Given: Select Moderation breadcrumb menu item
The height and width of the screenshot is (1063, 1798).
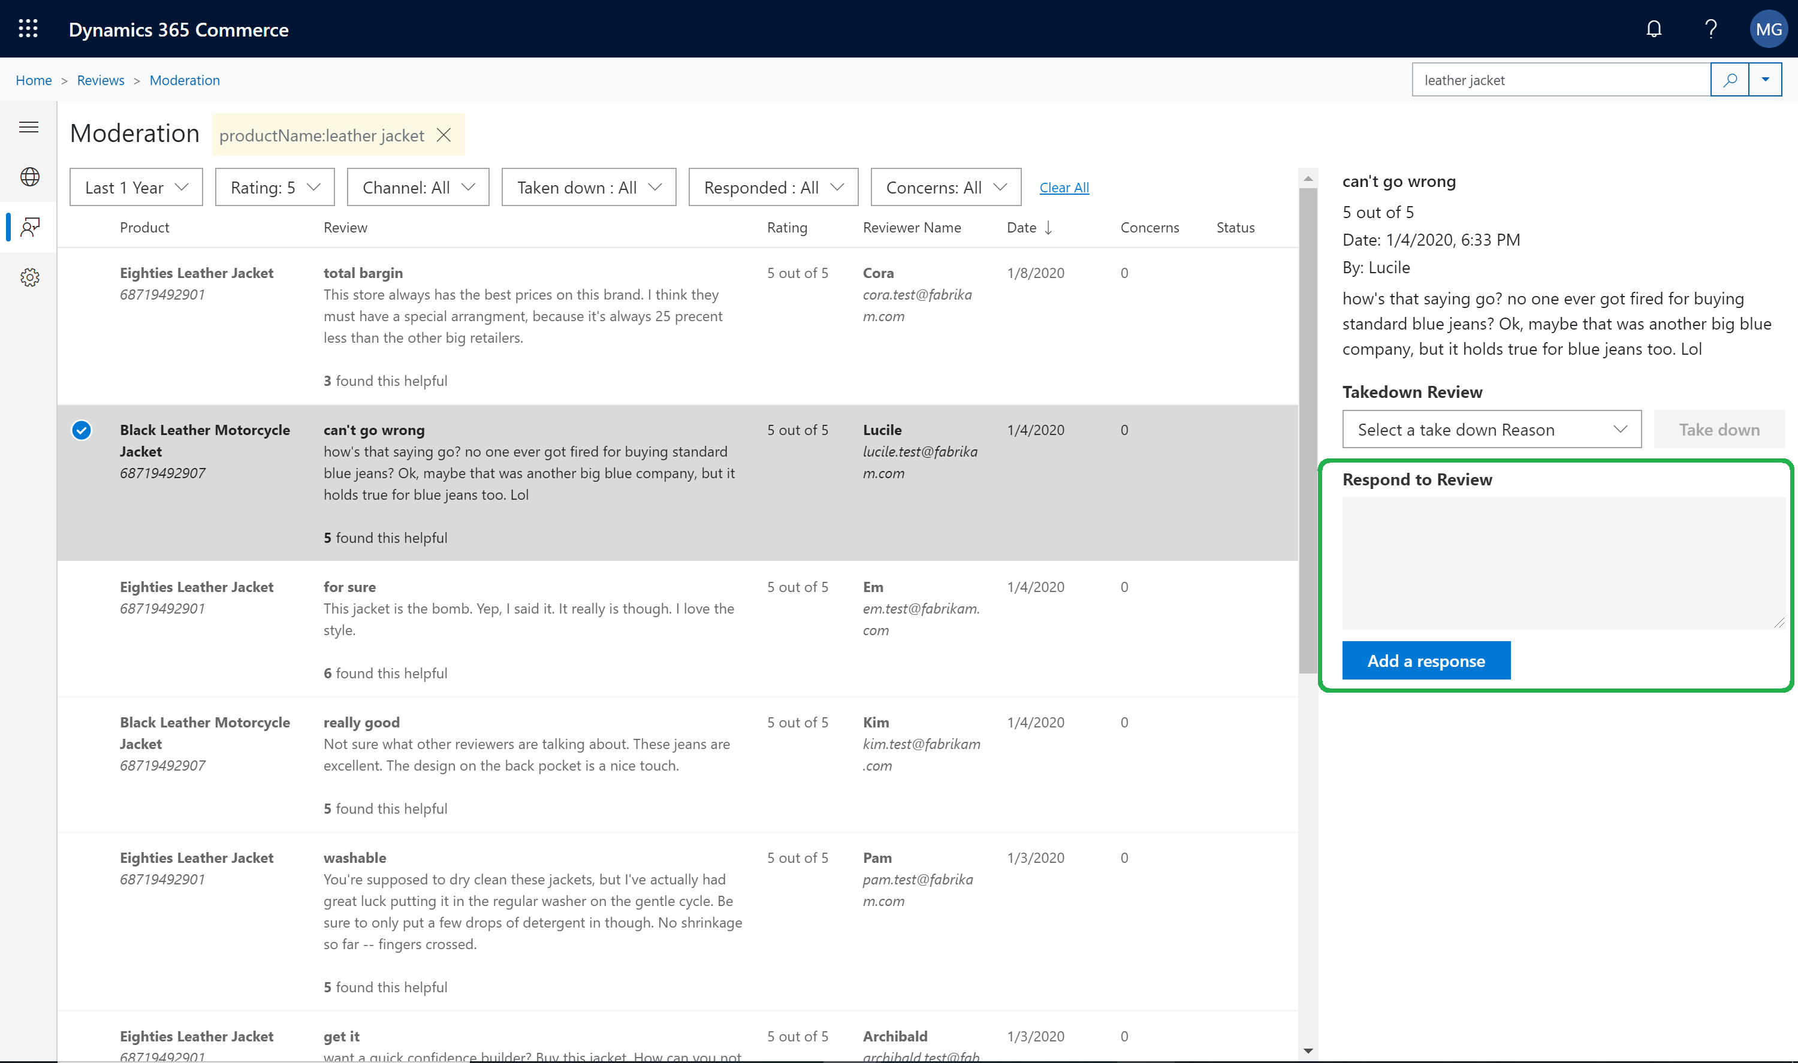Looking at the screenshot, I should tap(183, 80).
